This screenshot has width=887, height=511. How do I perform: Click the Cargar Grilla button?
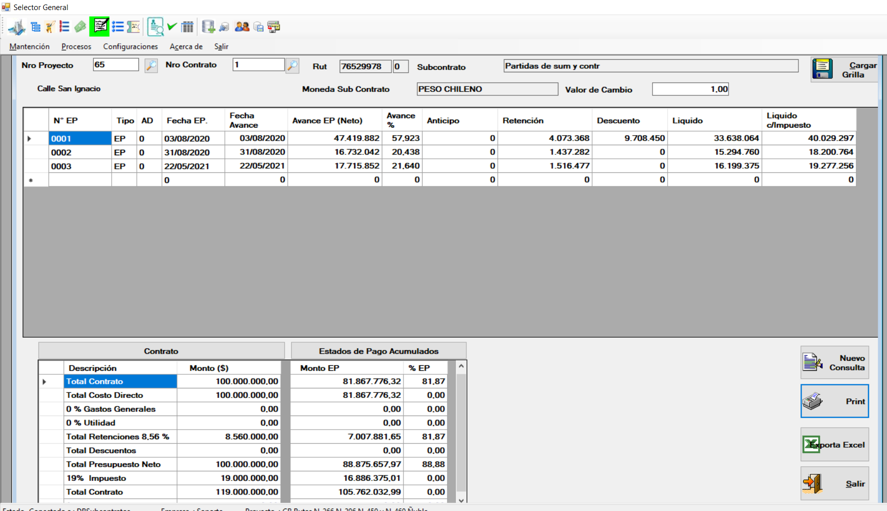(845, 69)
